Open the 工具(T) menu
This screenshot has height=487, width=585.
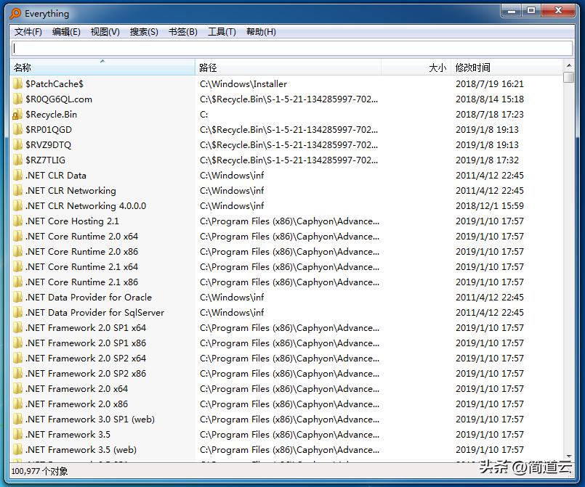pos(222,32)
